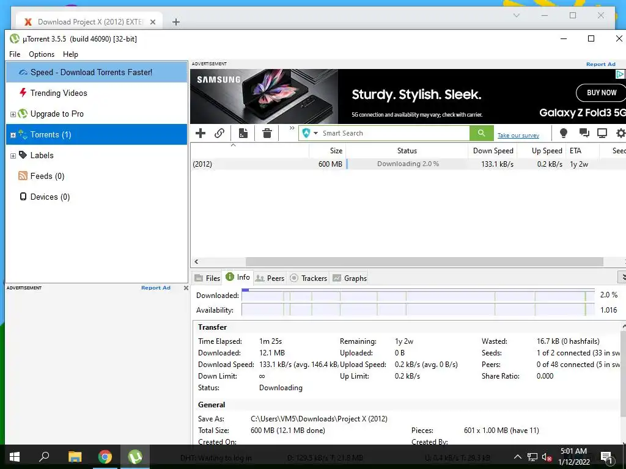The width and height of the screenshot is (626, 469).
Task: Click the Availability pieces bar
Action: [x=418, y=310]
